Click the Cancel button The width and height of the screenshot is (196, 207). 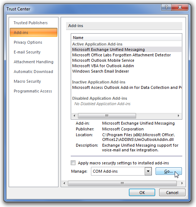click(x=172, y=193)
